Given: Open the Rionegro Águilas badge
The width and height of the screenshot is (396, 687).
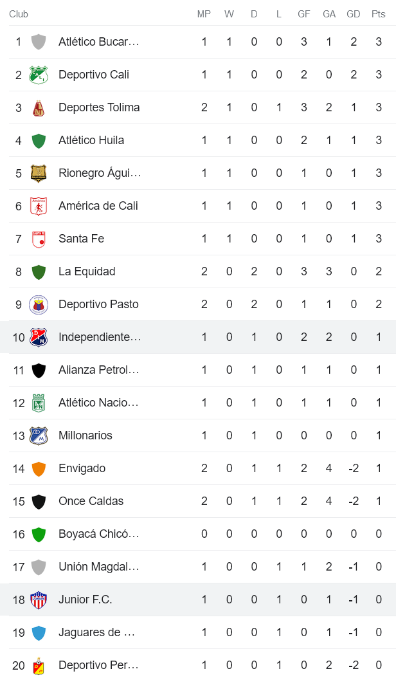Looking at the screenshot, I should 39,173.
